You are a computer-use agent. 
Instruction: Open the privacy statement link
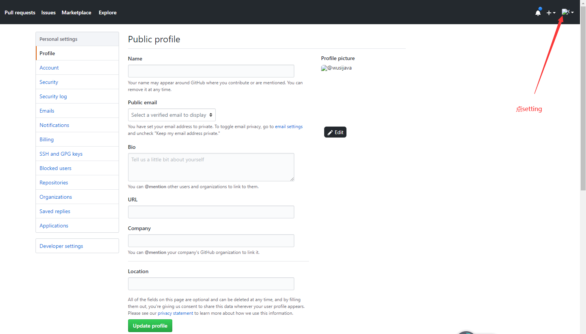[175, 313]
